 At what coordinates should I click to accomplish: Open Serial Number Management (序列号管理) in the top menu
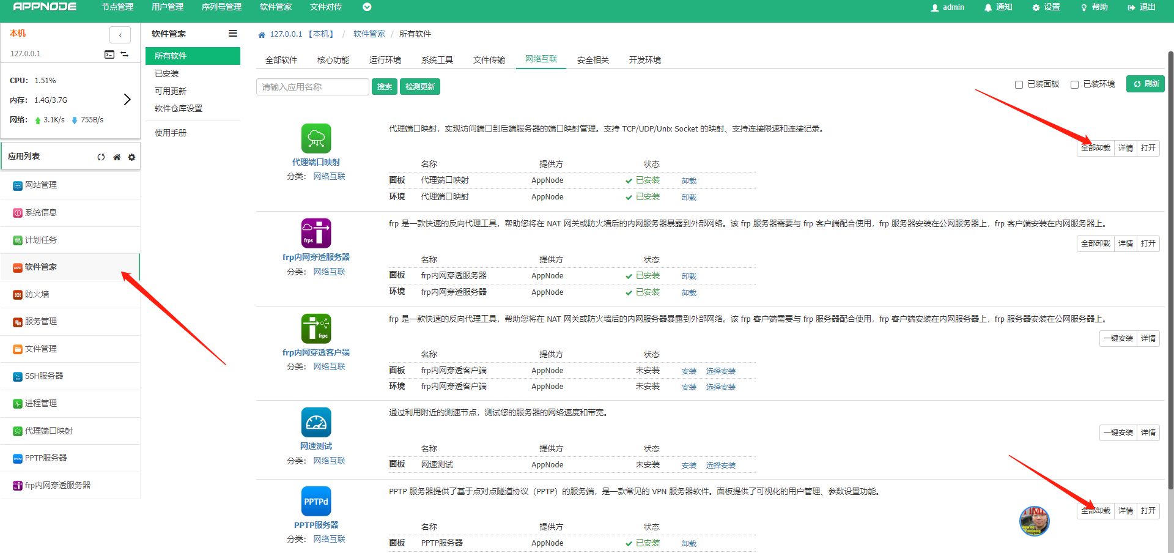coord(221,7)
